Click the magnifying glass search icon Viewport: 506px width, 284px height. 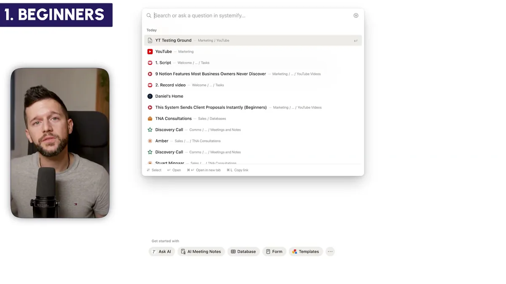pos(148,15)
